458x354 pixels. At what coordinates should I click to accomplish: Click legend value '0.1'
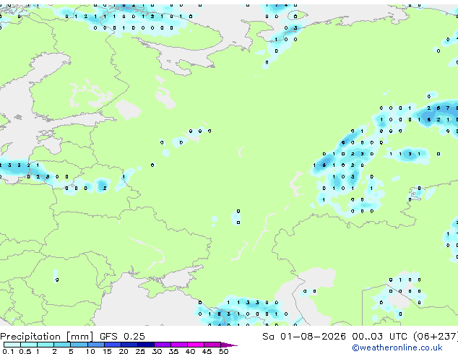coord(8,351)
